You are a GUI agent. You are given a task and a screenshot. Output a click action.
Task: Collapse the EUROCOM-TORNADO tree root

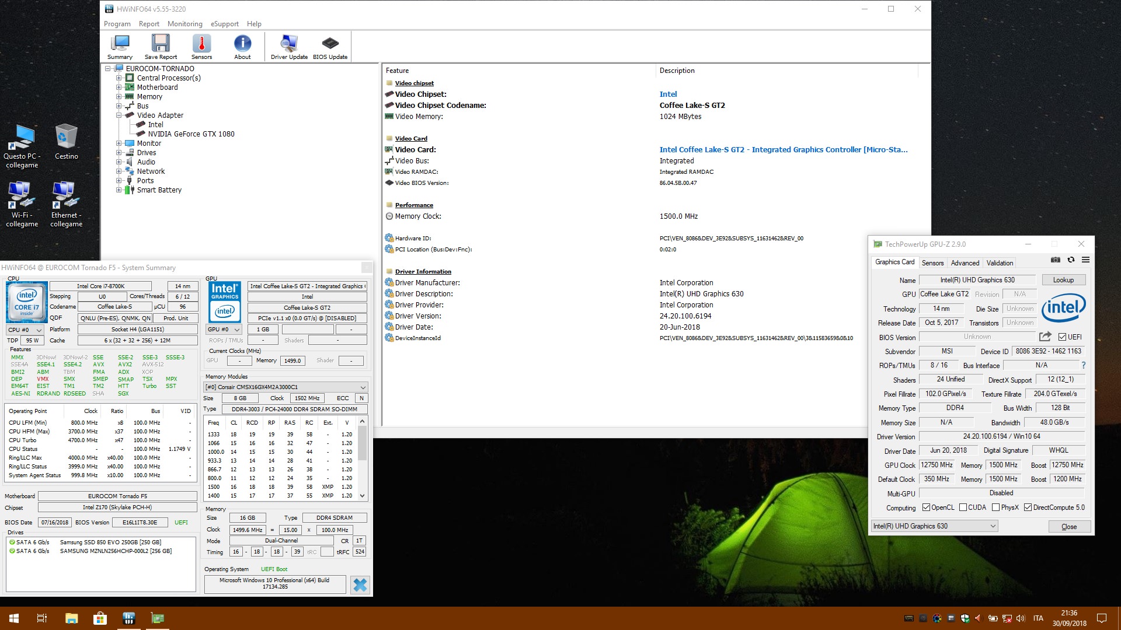pos(107,69)
